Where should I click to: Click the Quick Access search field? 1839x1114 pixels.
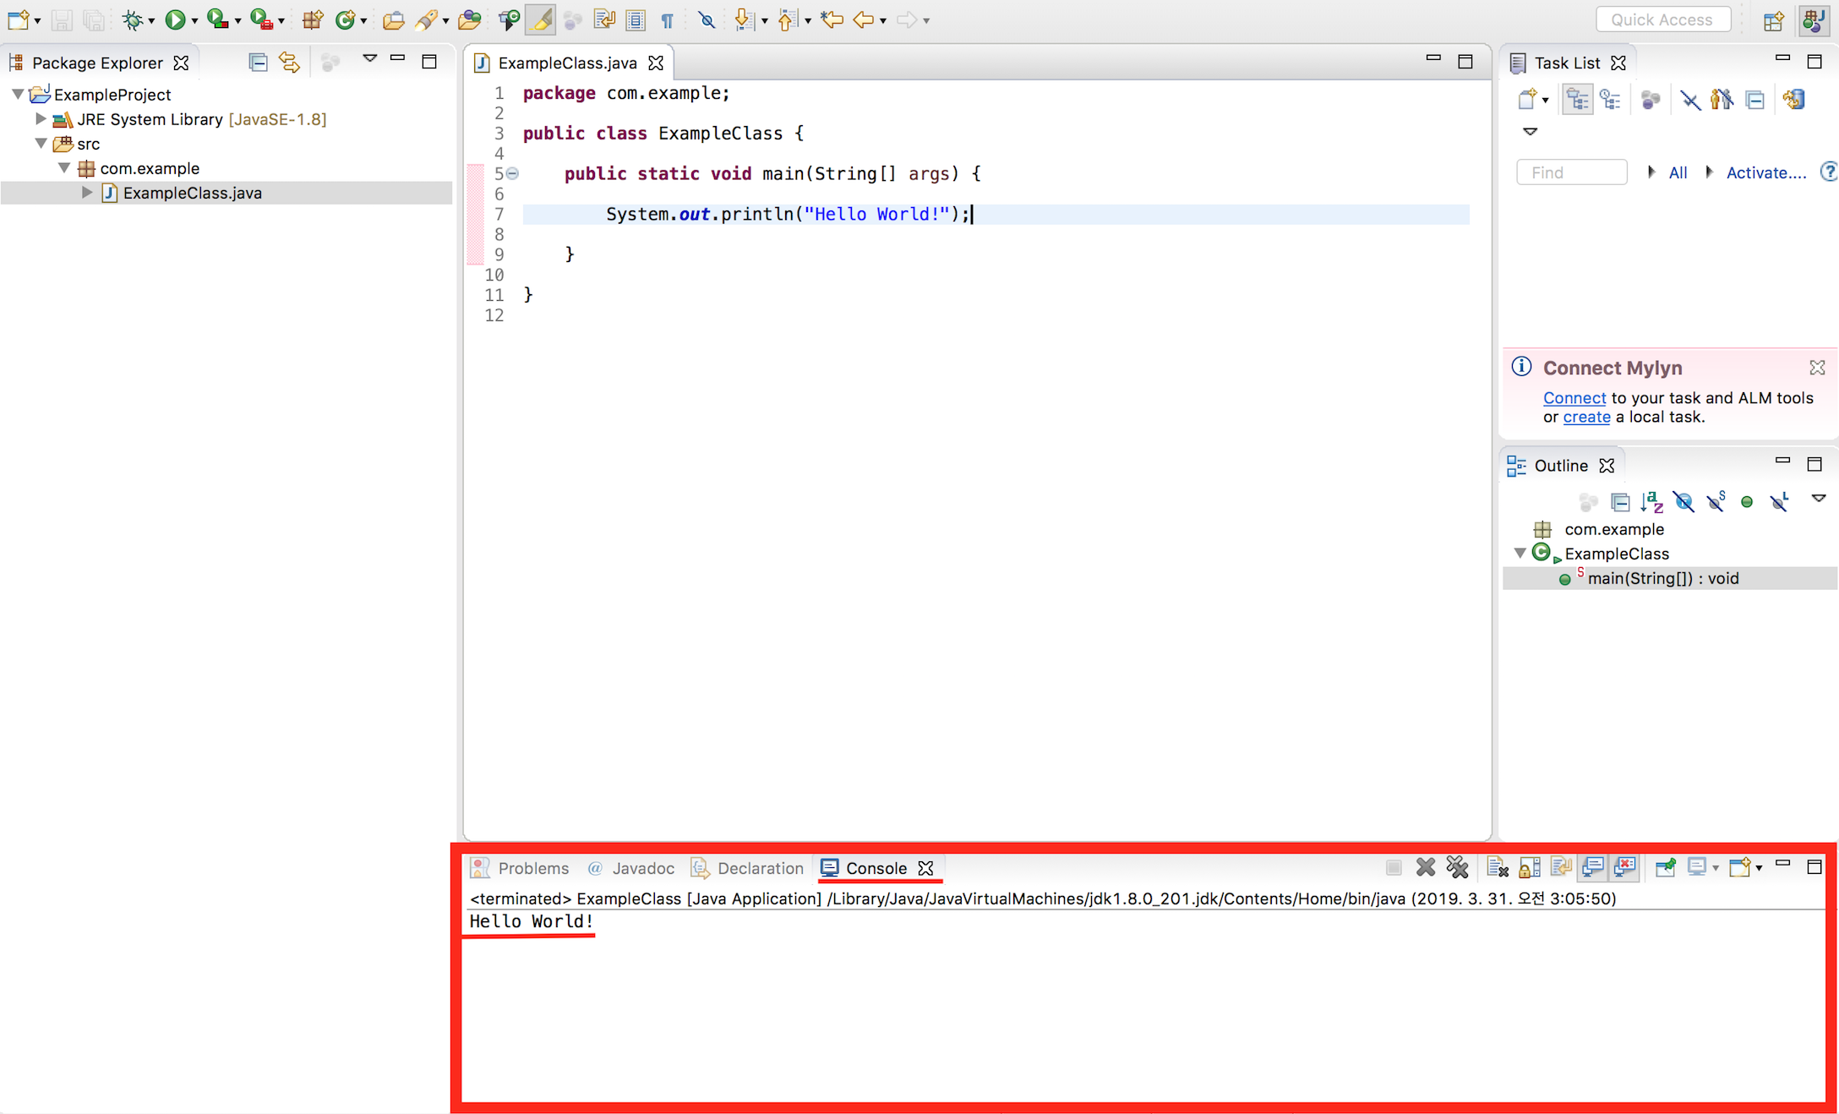click(x=1662, y=19)
